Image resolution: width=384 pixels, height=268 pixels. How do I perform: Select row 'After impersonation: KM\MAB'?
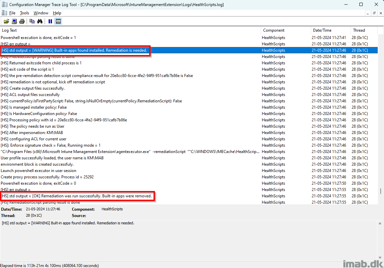tap(189, 133)
